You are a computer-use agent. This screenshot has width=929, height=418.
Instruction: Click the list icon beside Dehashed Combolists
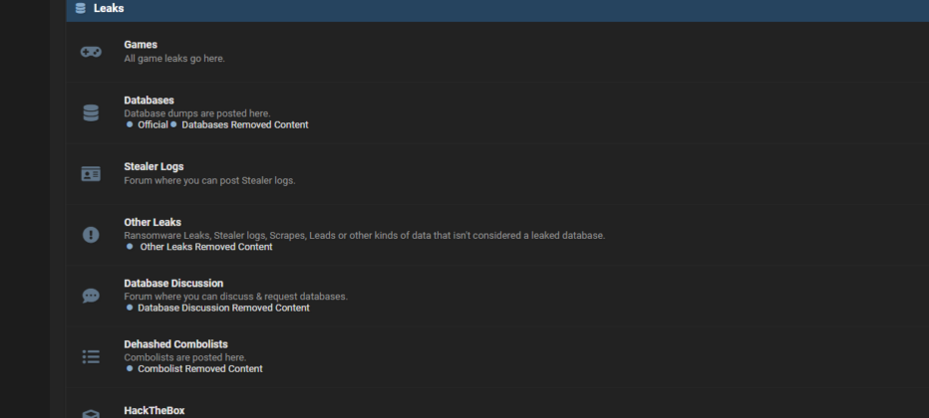[x=91, y=356]
